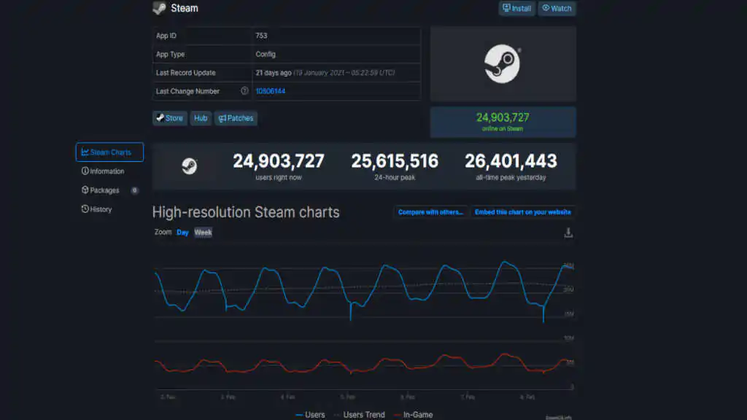Image resolution: width=747 pixels, height=420 pixels.
Task: Click the Install button
Action: click(x=517, y=8)
